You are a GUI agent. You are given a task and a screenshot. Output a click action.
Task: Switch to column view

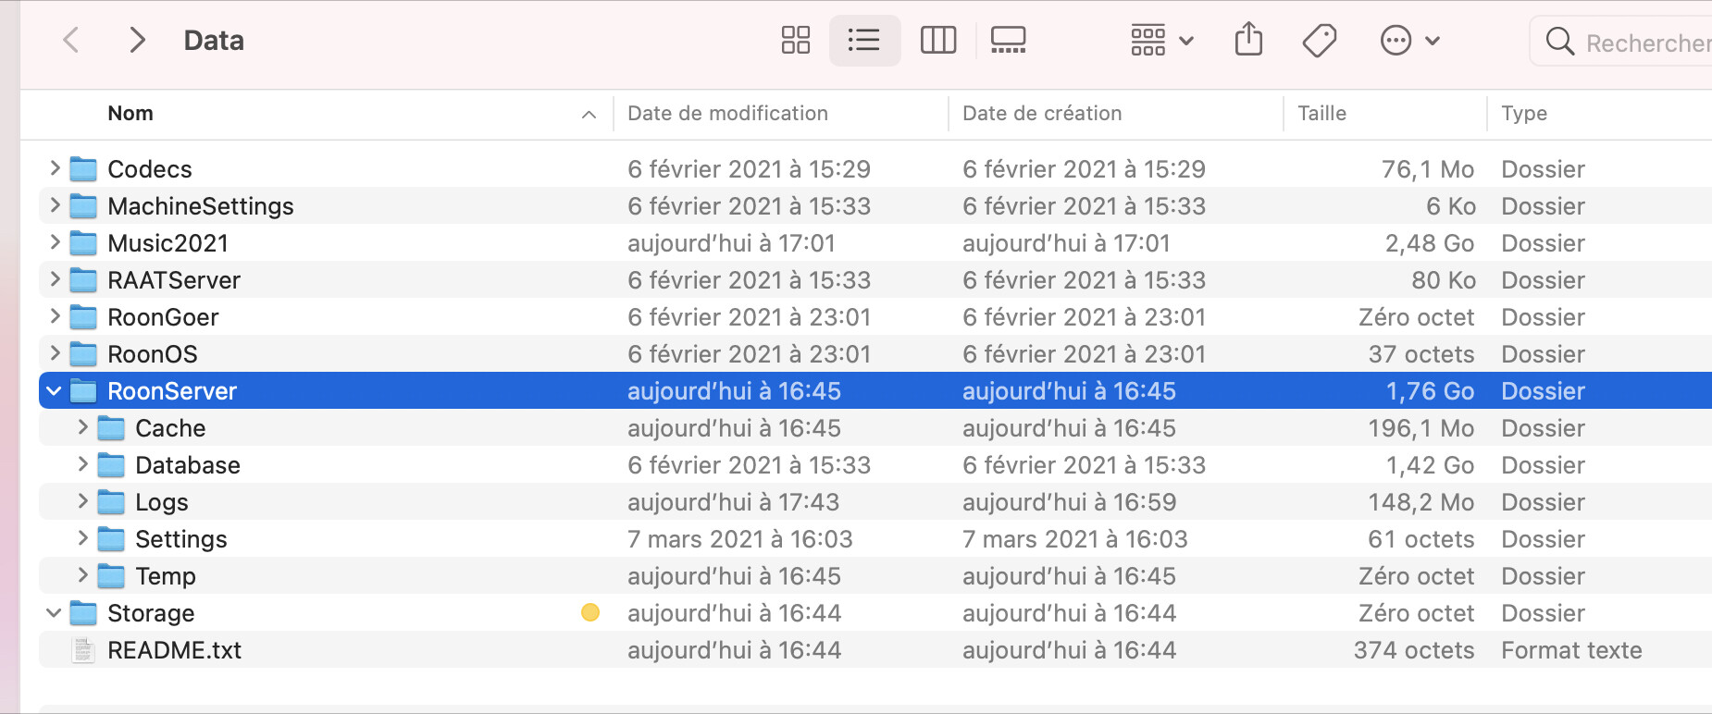938,40
